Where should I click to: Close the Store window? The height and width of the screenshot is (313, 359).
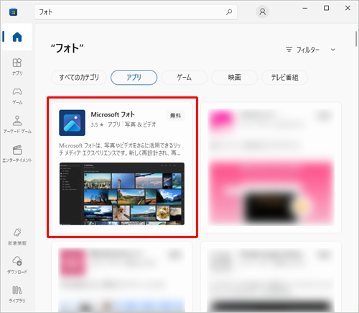click(348, 8)
